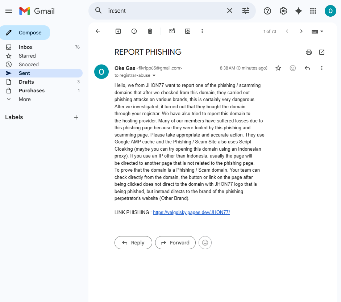This screenshot has height=302, width=341.
Task: Open the account avatar in the header
Action: (330, 11)
